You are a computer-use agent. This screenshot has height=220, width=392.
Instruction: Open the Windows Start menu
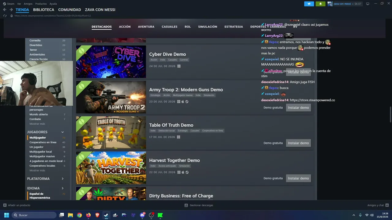click(6, 215)
